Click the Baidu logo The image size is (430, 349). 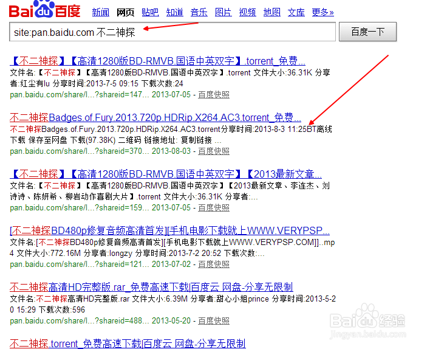(x=45, y=10)
